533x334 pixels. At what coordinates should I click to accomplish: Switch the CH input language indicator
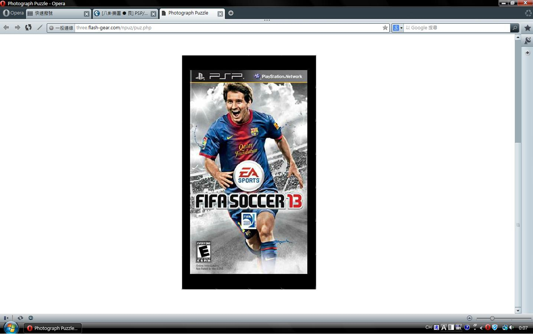click(x=428, y=327)
